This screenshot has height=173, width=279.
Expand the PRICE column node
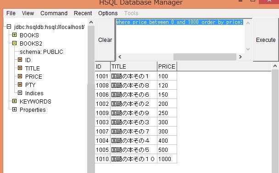tap(20, 76)
